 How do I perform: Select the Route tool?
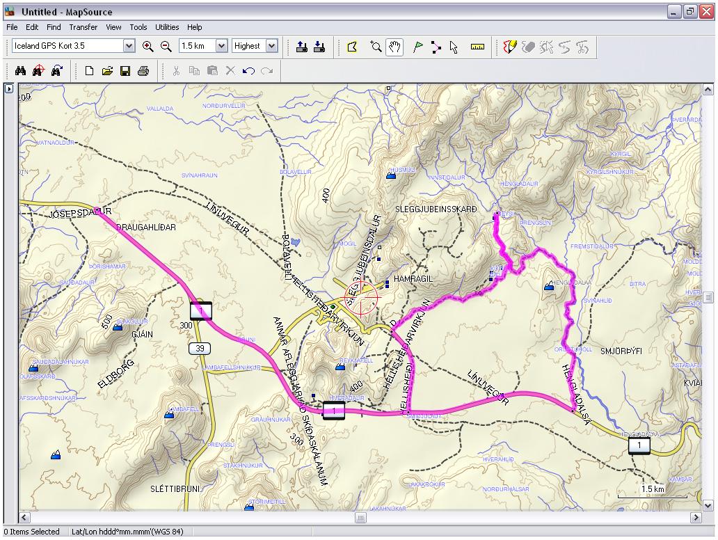tap(436, 47)
